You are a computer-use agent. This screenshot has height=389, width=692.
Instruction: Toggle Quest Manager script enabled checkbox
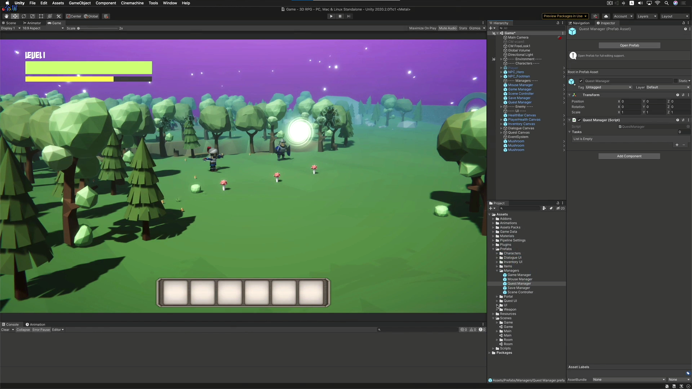coord(580,120)
